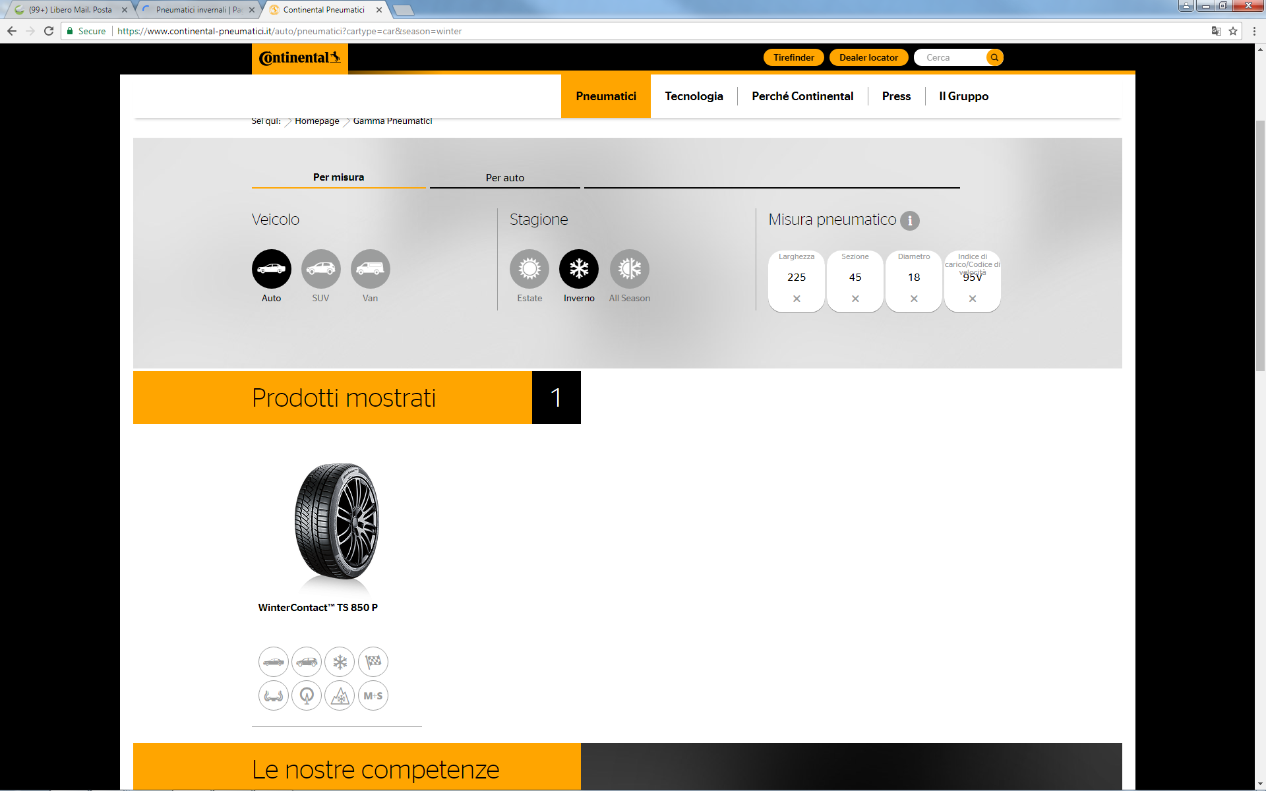Open the Diametro 18 dropdown
This screenshot has height=791, width=1266.
tap(913, 278)
